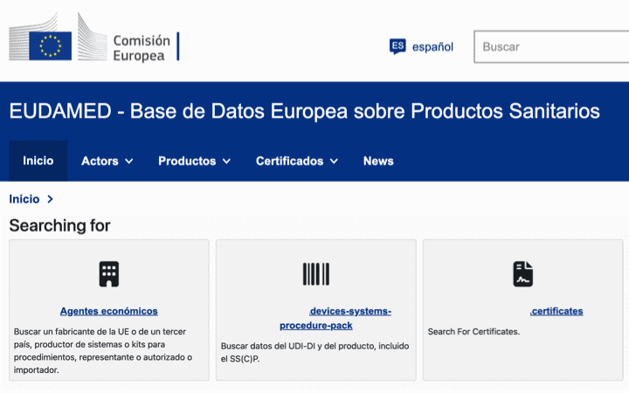The image size is (629, 393).
Task: Click the Search For Certificates description text
Action: point(473,332)
